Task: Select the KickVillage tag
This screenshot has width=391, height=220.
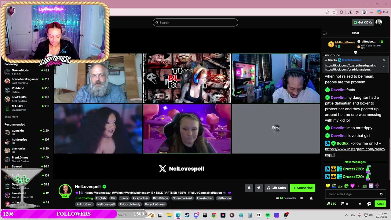Action: tap(160, 198)
